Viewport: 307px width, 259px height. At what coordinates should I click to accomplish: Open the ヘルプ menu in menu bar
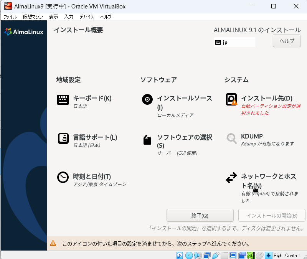coord(106,17)
